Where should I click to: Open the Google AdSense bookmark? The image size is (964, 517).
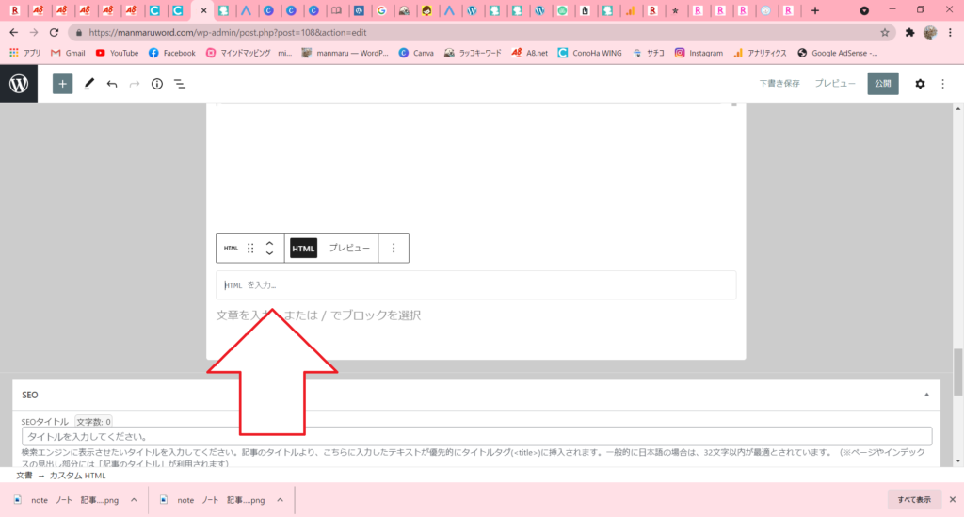coord(837,53)
